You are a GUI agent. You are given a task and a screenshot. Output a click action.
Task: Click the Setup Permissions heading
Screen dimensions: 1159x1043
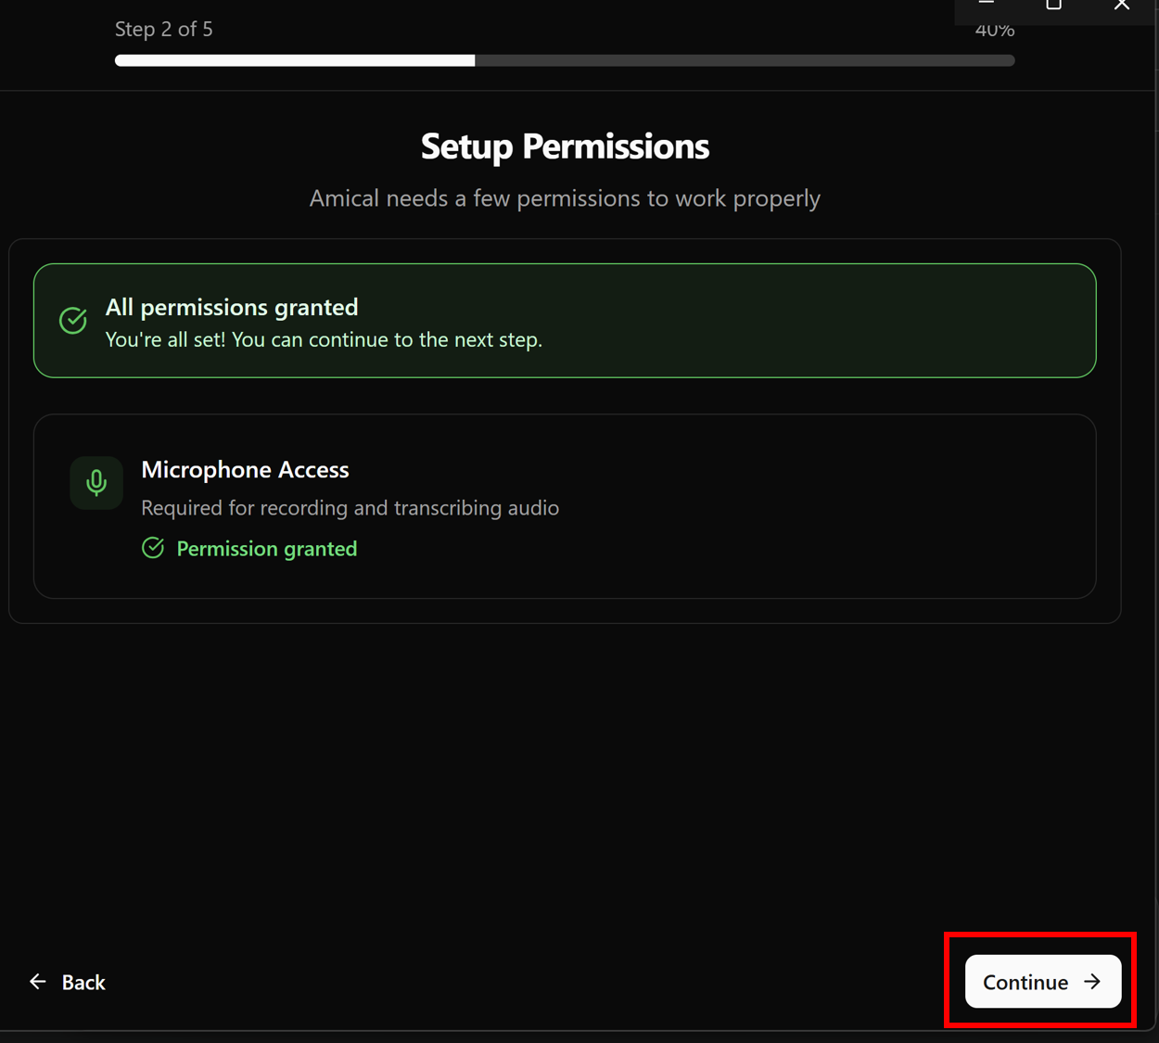[x=565, y=146]
